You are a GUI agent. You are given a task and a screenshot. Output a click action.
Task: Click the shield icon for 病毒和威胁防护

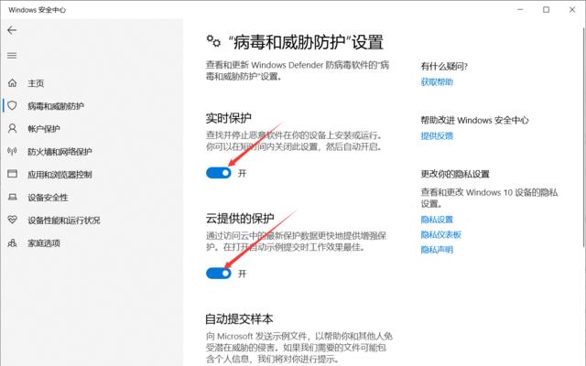[x=12, y=106]
